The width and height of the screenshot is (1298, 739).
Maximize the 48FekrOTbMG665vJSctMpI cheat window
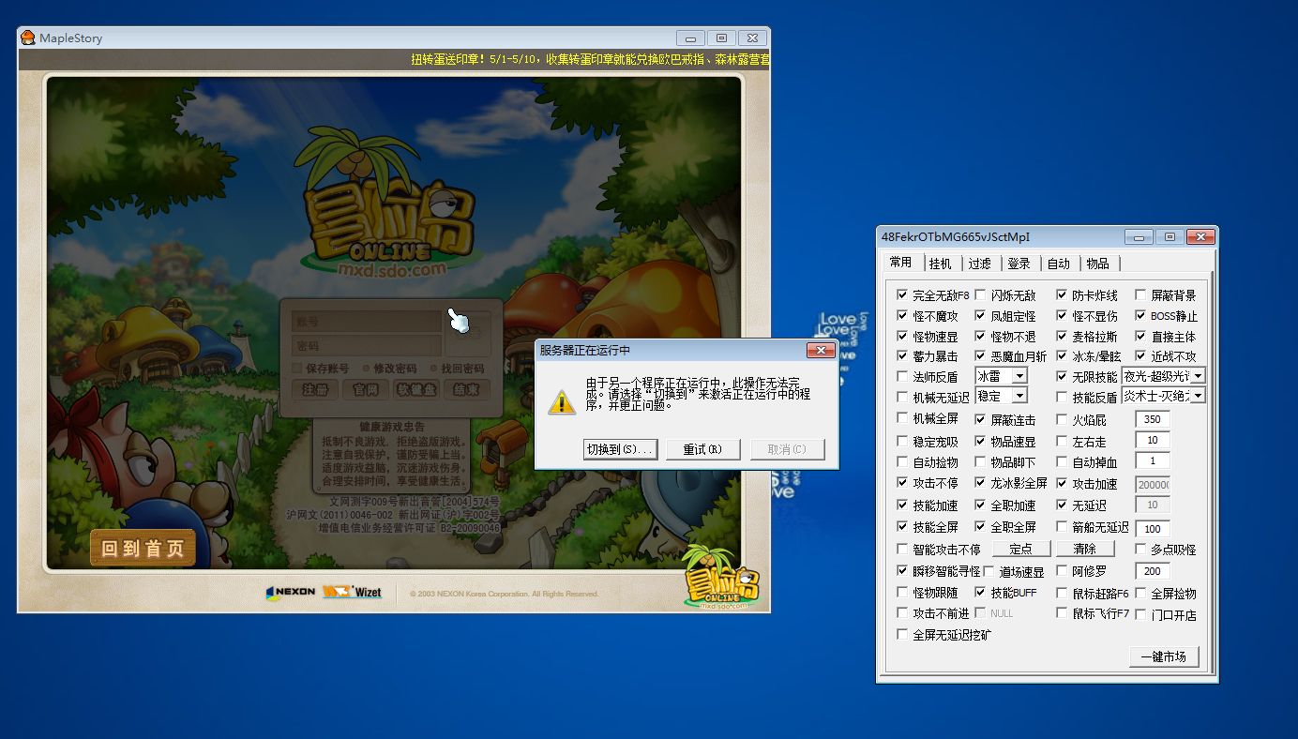pos(1170,237)
